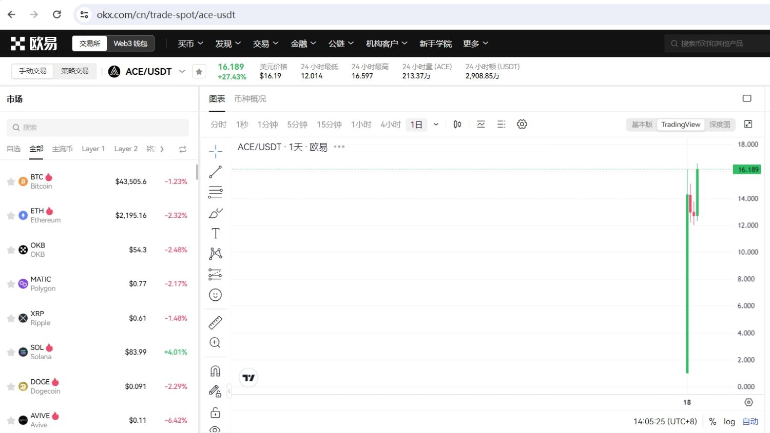Switch chart to 深度图 view
770x433 pixels.
(720, 125)
